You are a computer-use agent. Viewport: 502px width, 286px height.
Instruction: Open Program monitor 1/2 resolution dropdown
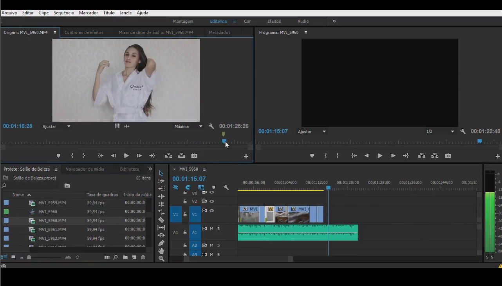pos(440,132)
